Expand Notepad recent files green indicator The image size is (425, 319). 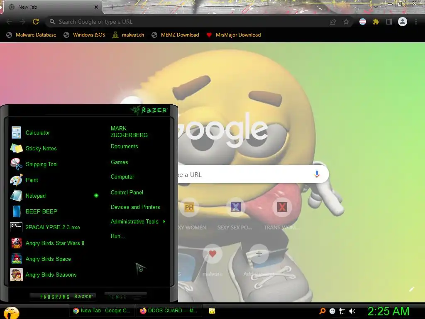click(96, 196)
